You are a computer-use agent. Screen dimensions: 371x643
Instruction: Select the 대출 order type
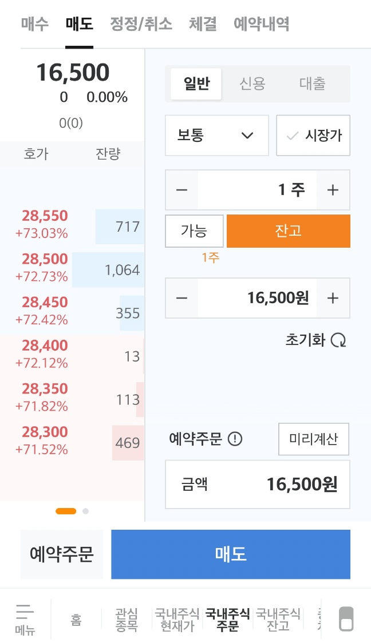pyautogui.click(x=312, y=84)
